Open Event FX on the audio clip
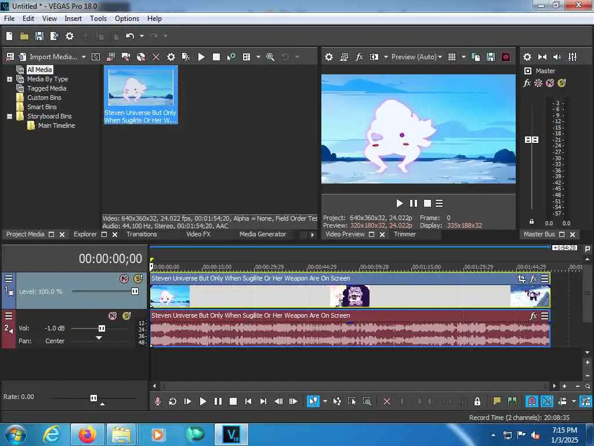Viewport: 594px width, 446px height. point(534,315)
